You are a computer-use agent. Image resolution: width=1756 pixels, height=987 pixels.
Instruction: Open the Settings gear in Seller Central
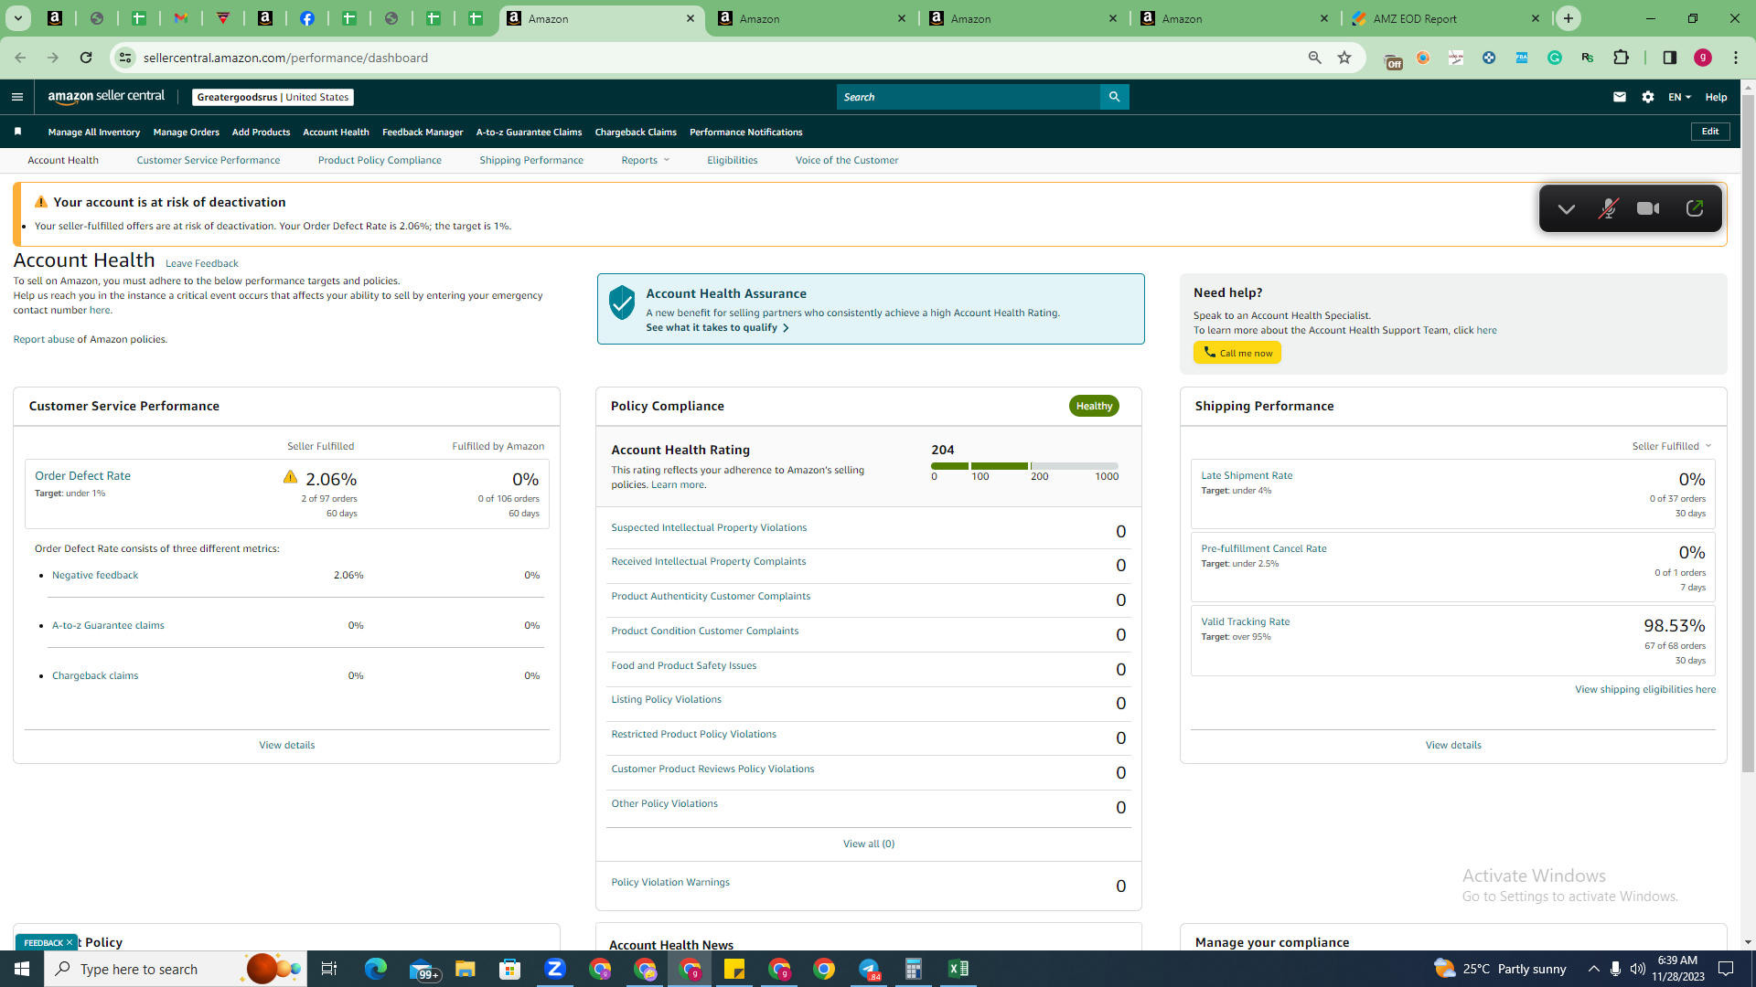[x=1648, y=97]
